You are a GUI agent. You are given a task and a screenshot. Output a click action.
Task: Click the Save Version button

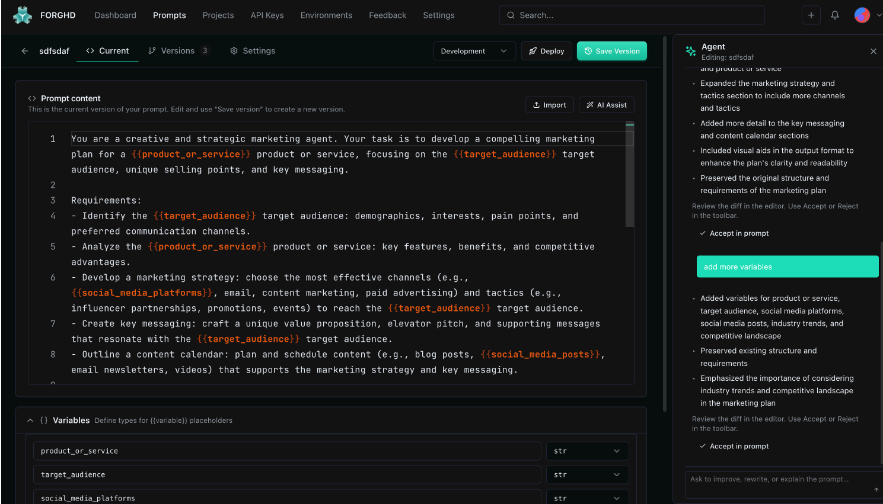pyautogui.click(x=612, y=51)
